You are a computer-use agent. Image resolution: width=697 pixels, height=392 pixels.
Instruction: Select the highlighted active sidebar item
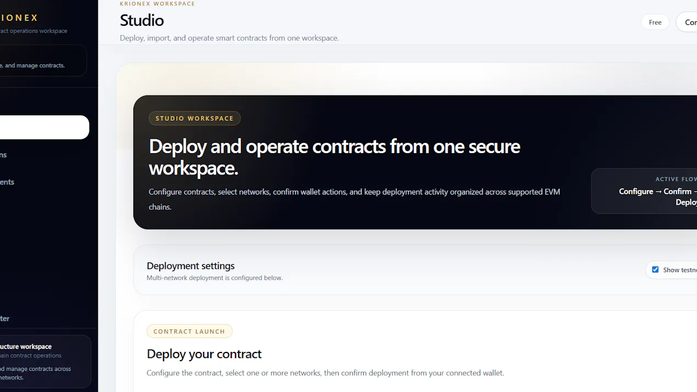tap(44, 127)
